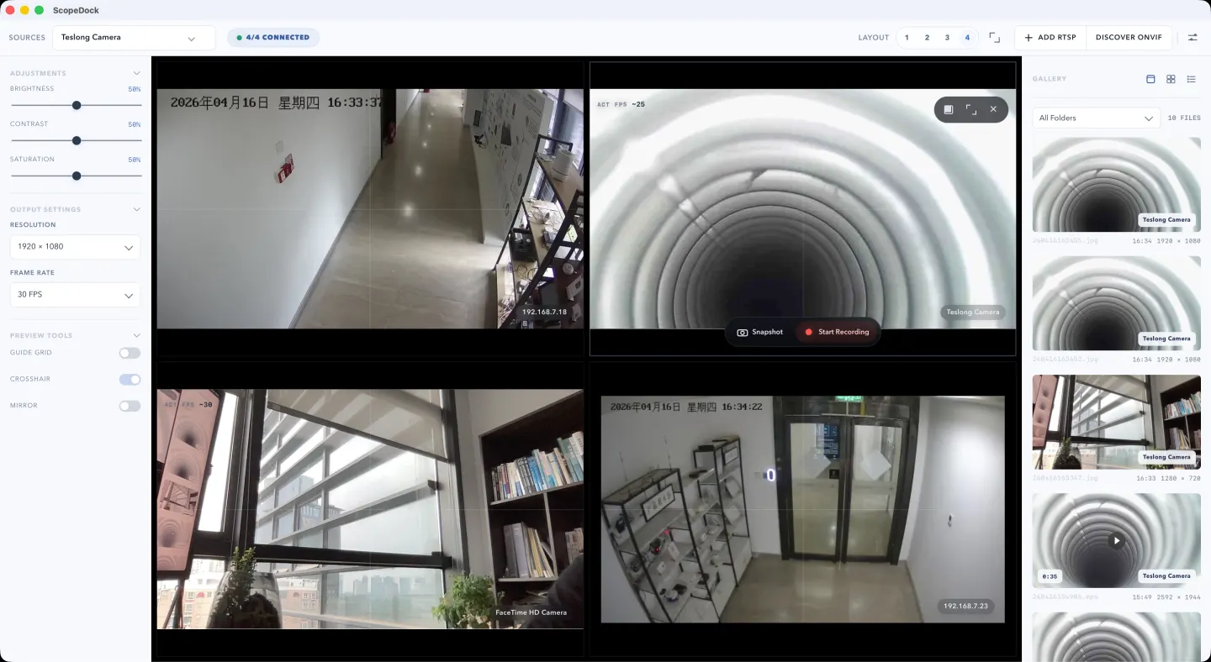Viewport: 1211px width, 662px height.
Task: Adjust the Saturation slider
Action: coord(76,176)
